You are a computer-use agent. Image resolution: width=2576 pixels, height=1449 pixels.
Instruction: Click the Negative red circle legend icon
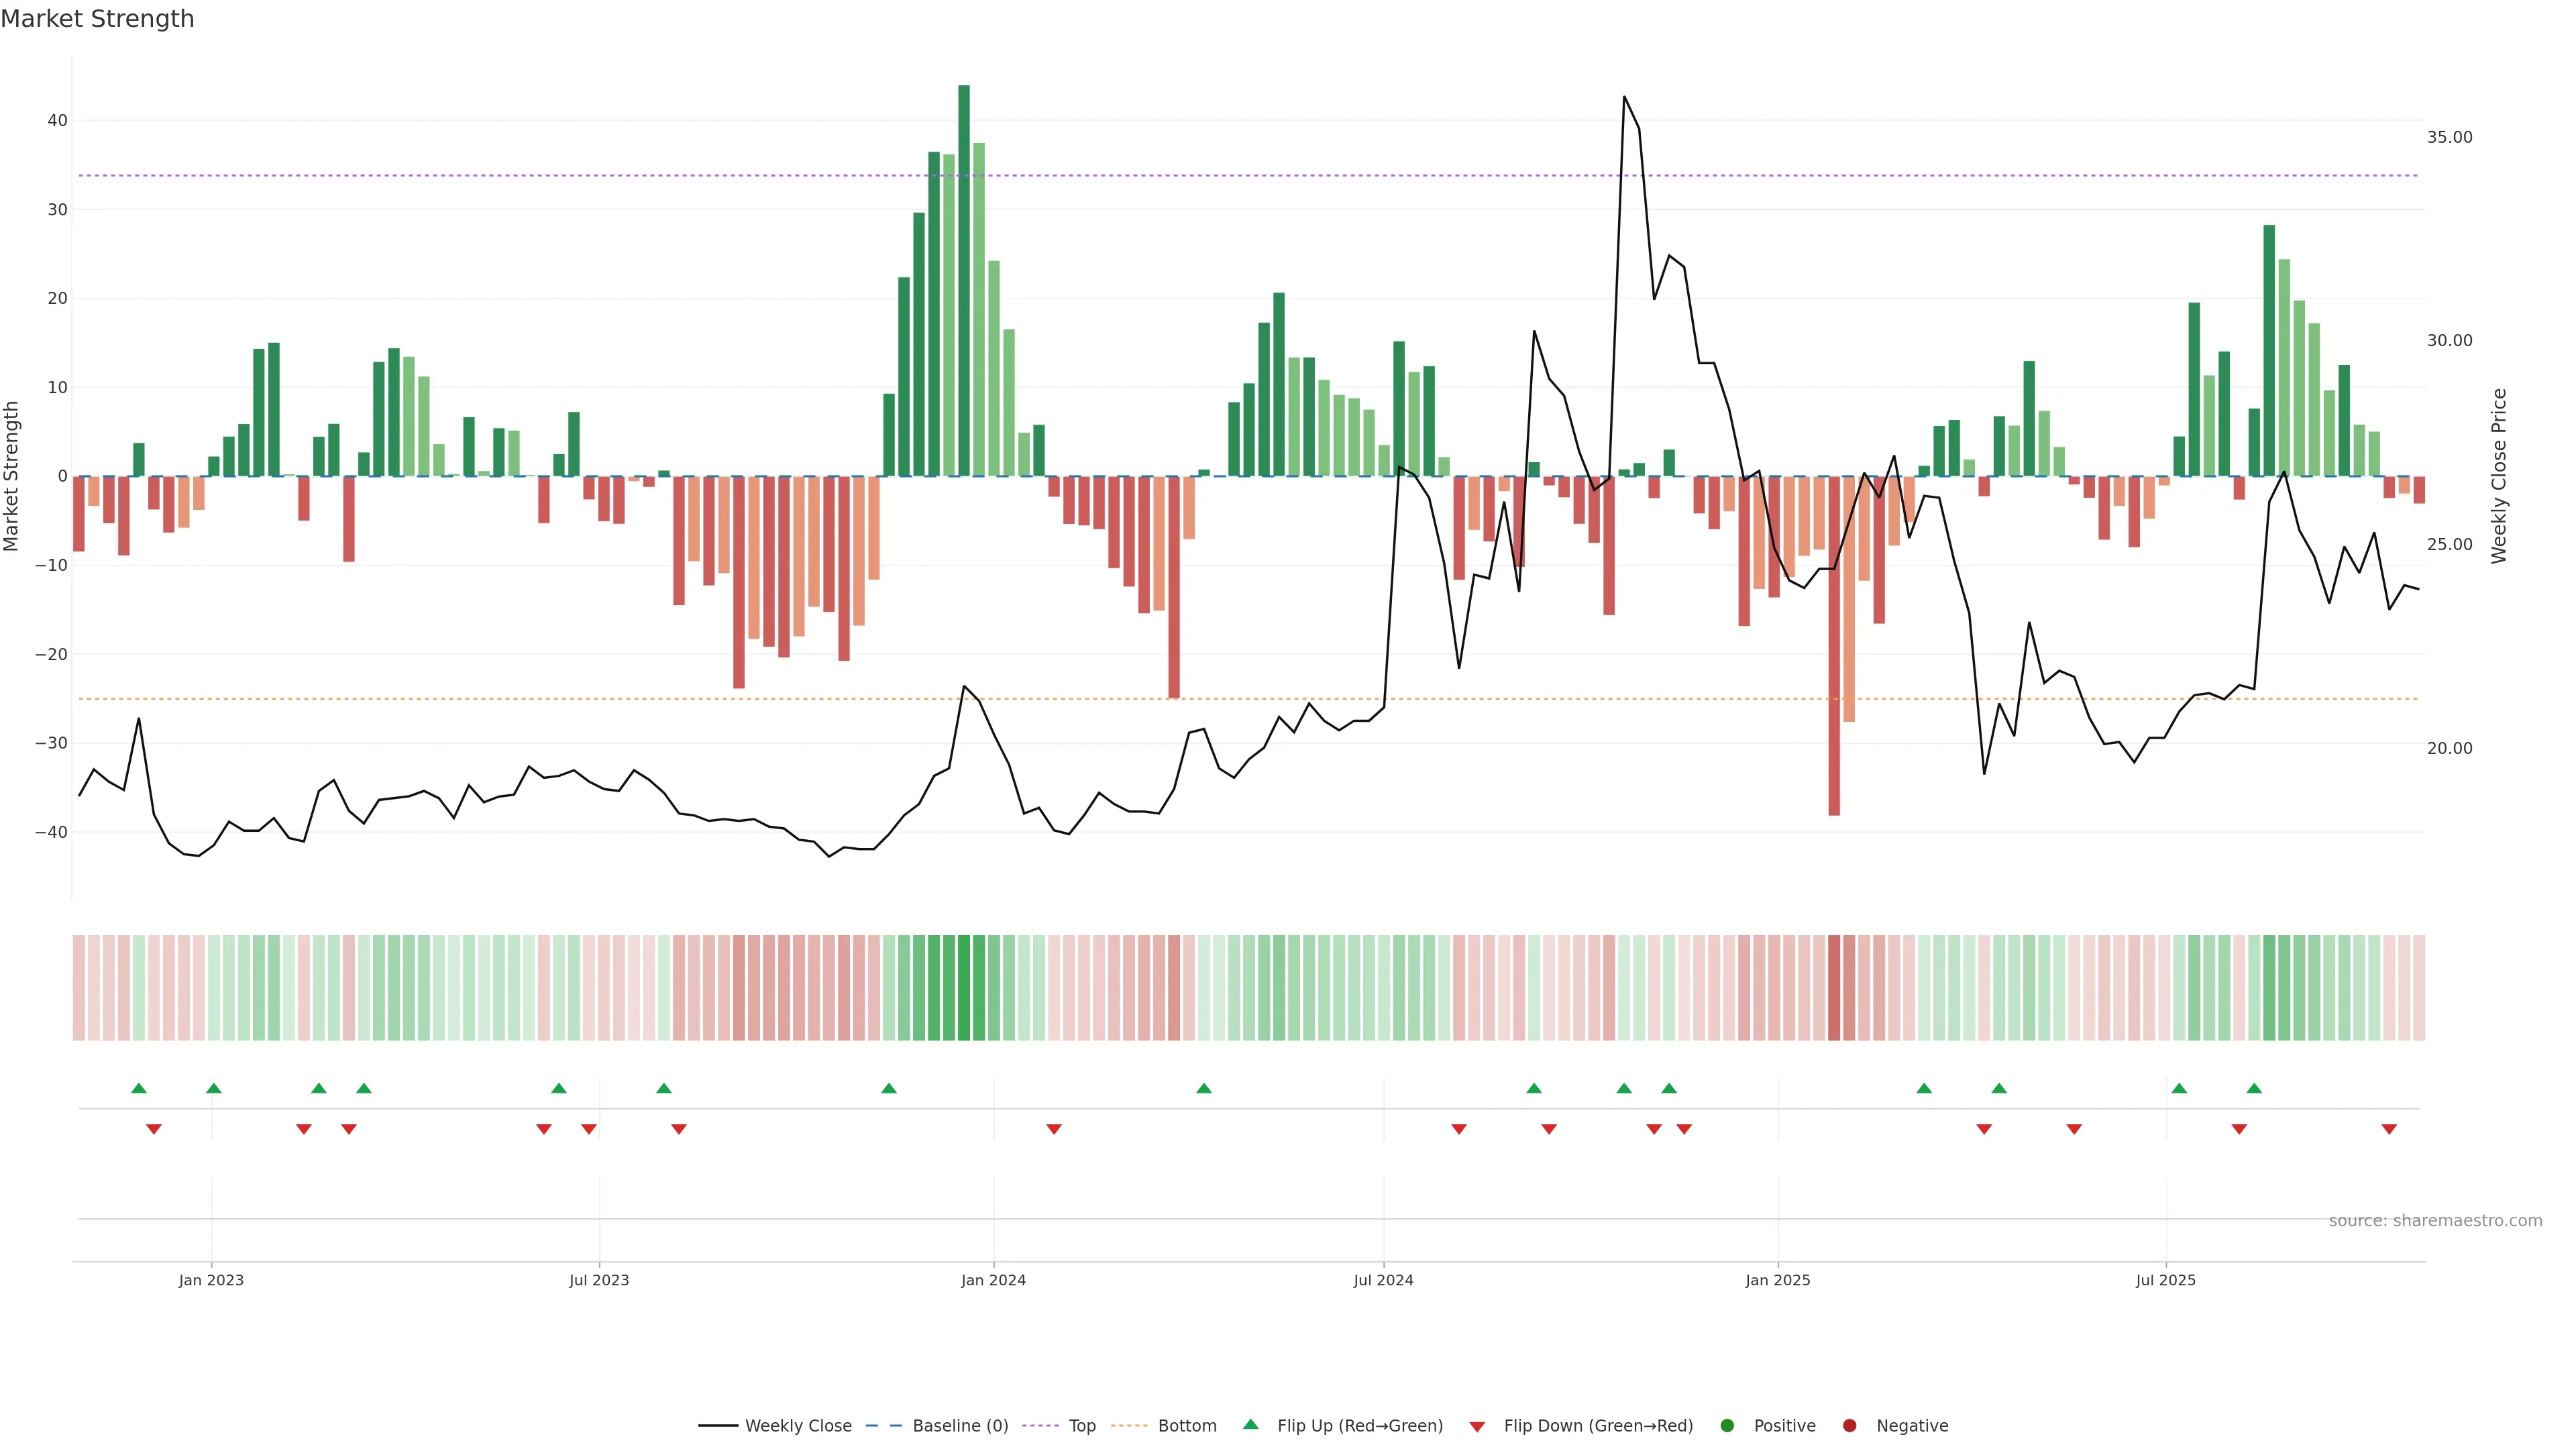[x=1849, y=1426]
